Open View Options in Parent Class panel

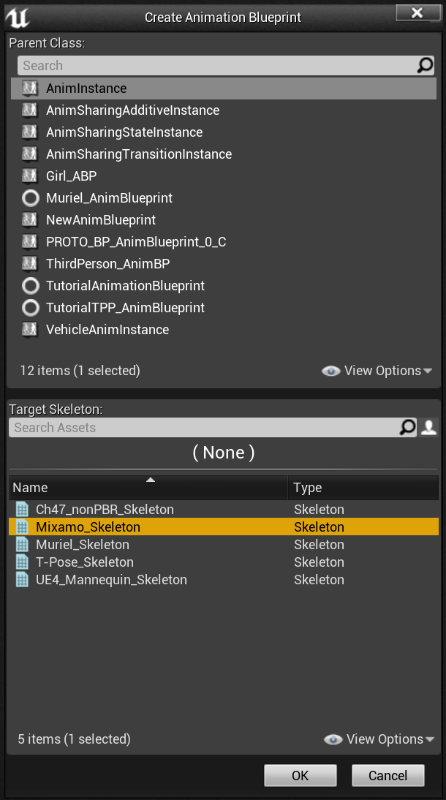click(x=377, y=371)
